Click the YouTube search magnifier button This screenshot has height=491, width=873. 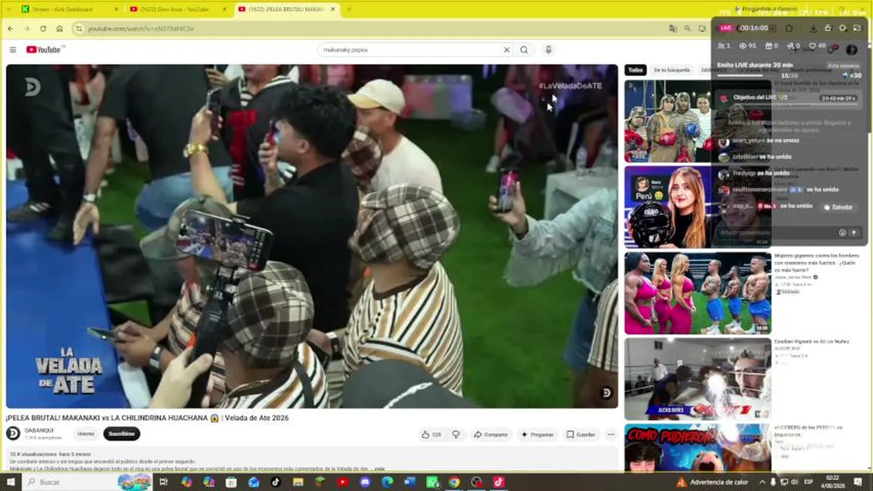pos(524,50)
